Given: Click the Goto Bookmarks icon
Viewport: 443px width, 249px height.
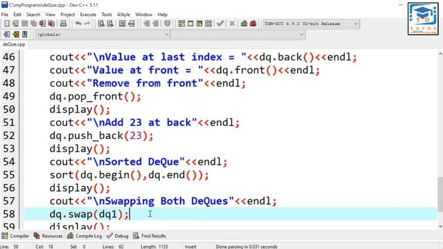Looking at the screenshot, I should [25, 35].
